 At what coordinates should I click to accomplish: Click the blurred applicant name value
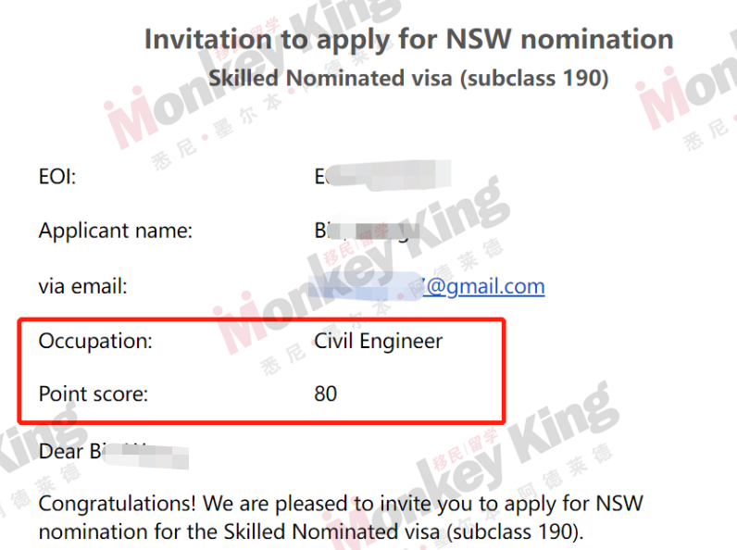367,231
